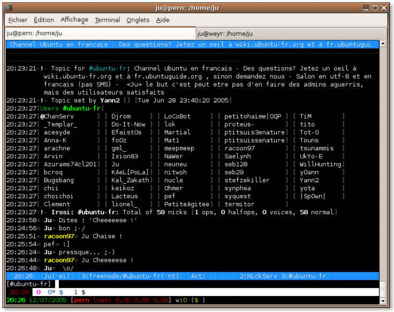Expand the Onglets menu

click(x=138, y=20)
